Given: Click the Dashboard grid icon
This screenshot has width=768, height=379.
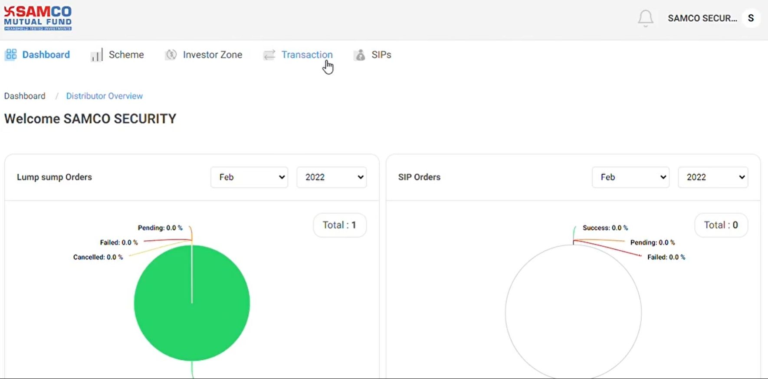Looking at the screenshot, I should click(11, 55).
